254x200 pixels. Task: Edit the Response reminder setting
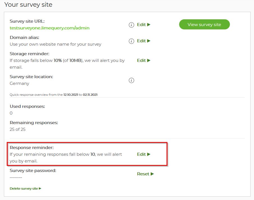pos(144,154)
